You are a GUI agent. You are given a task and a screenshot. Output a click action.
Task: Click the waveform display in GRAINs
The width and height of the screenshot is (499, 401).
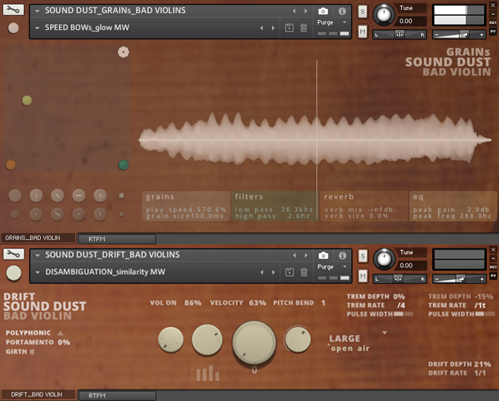[x=315, y=139]
